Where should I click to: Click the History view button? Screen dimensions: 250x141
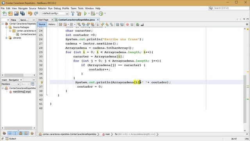click(x=52, y=24)
